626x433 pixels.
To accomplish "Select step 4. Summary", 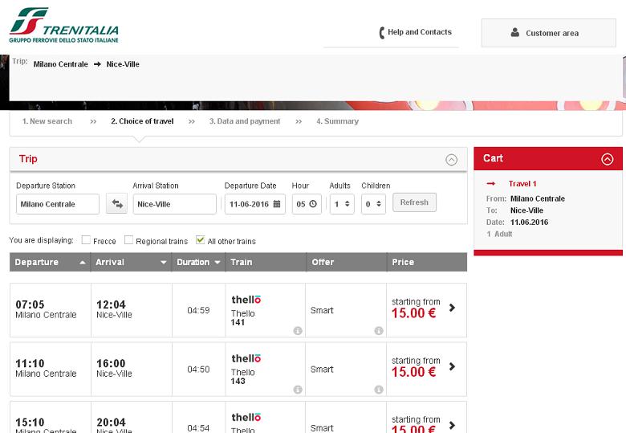I will (x=337, y=121).
